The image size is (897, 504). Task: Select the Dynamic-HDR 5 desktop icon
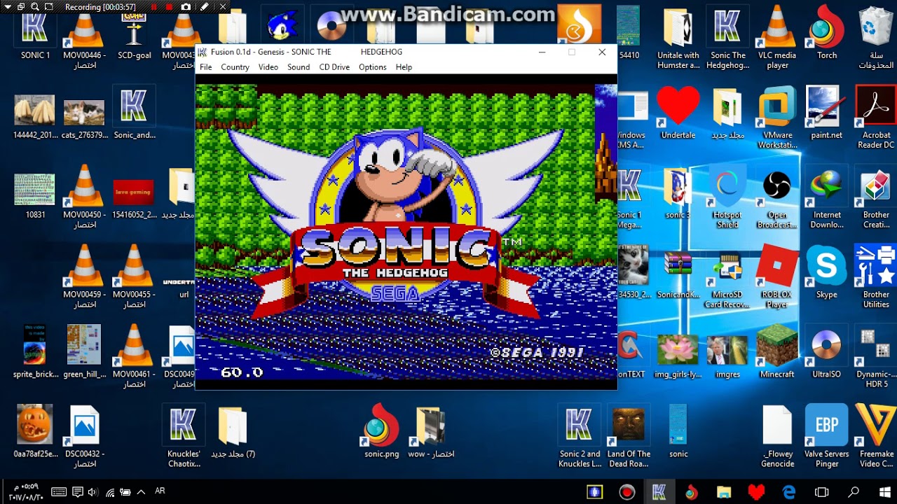[x=876, y=357]
